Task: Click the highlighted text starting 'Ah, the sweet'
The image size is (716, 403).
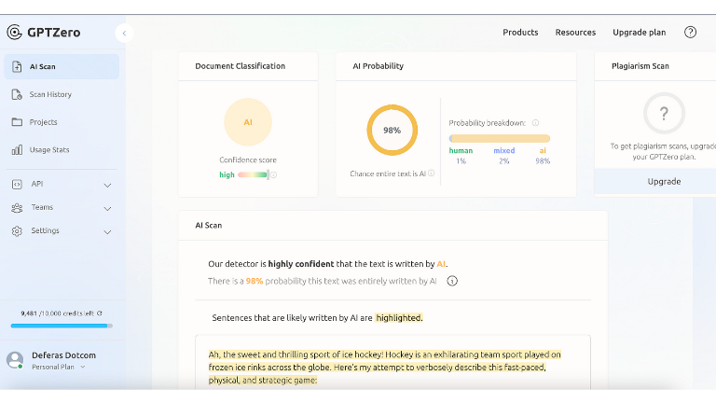Action: click(384, 367)
